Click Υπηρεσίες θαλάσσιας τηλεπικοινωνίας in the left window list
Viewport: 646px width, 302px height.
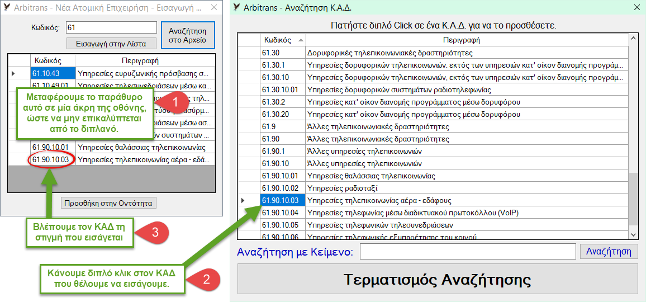pos(145,147)
